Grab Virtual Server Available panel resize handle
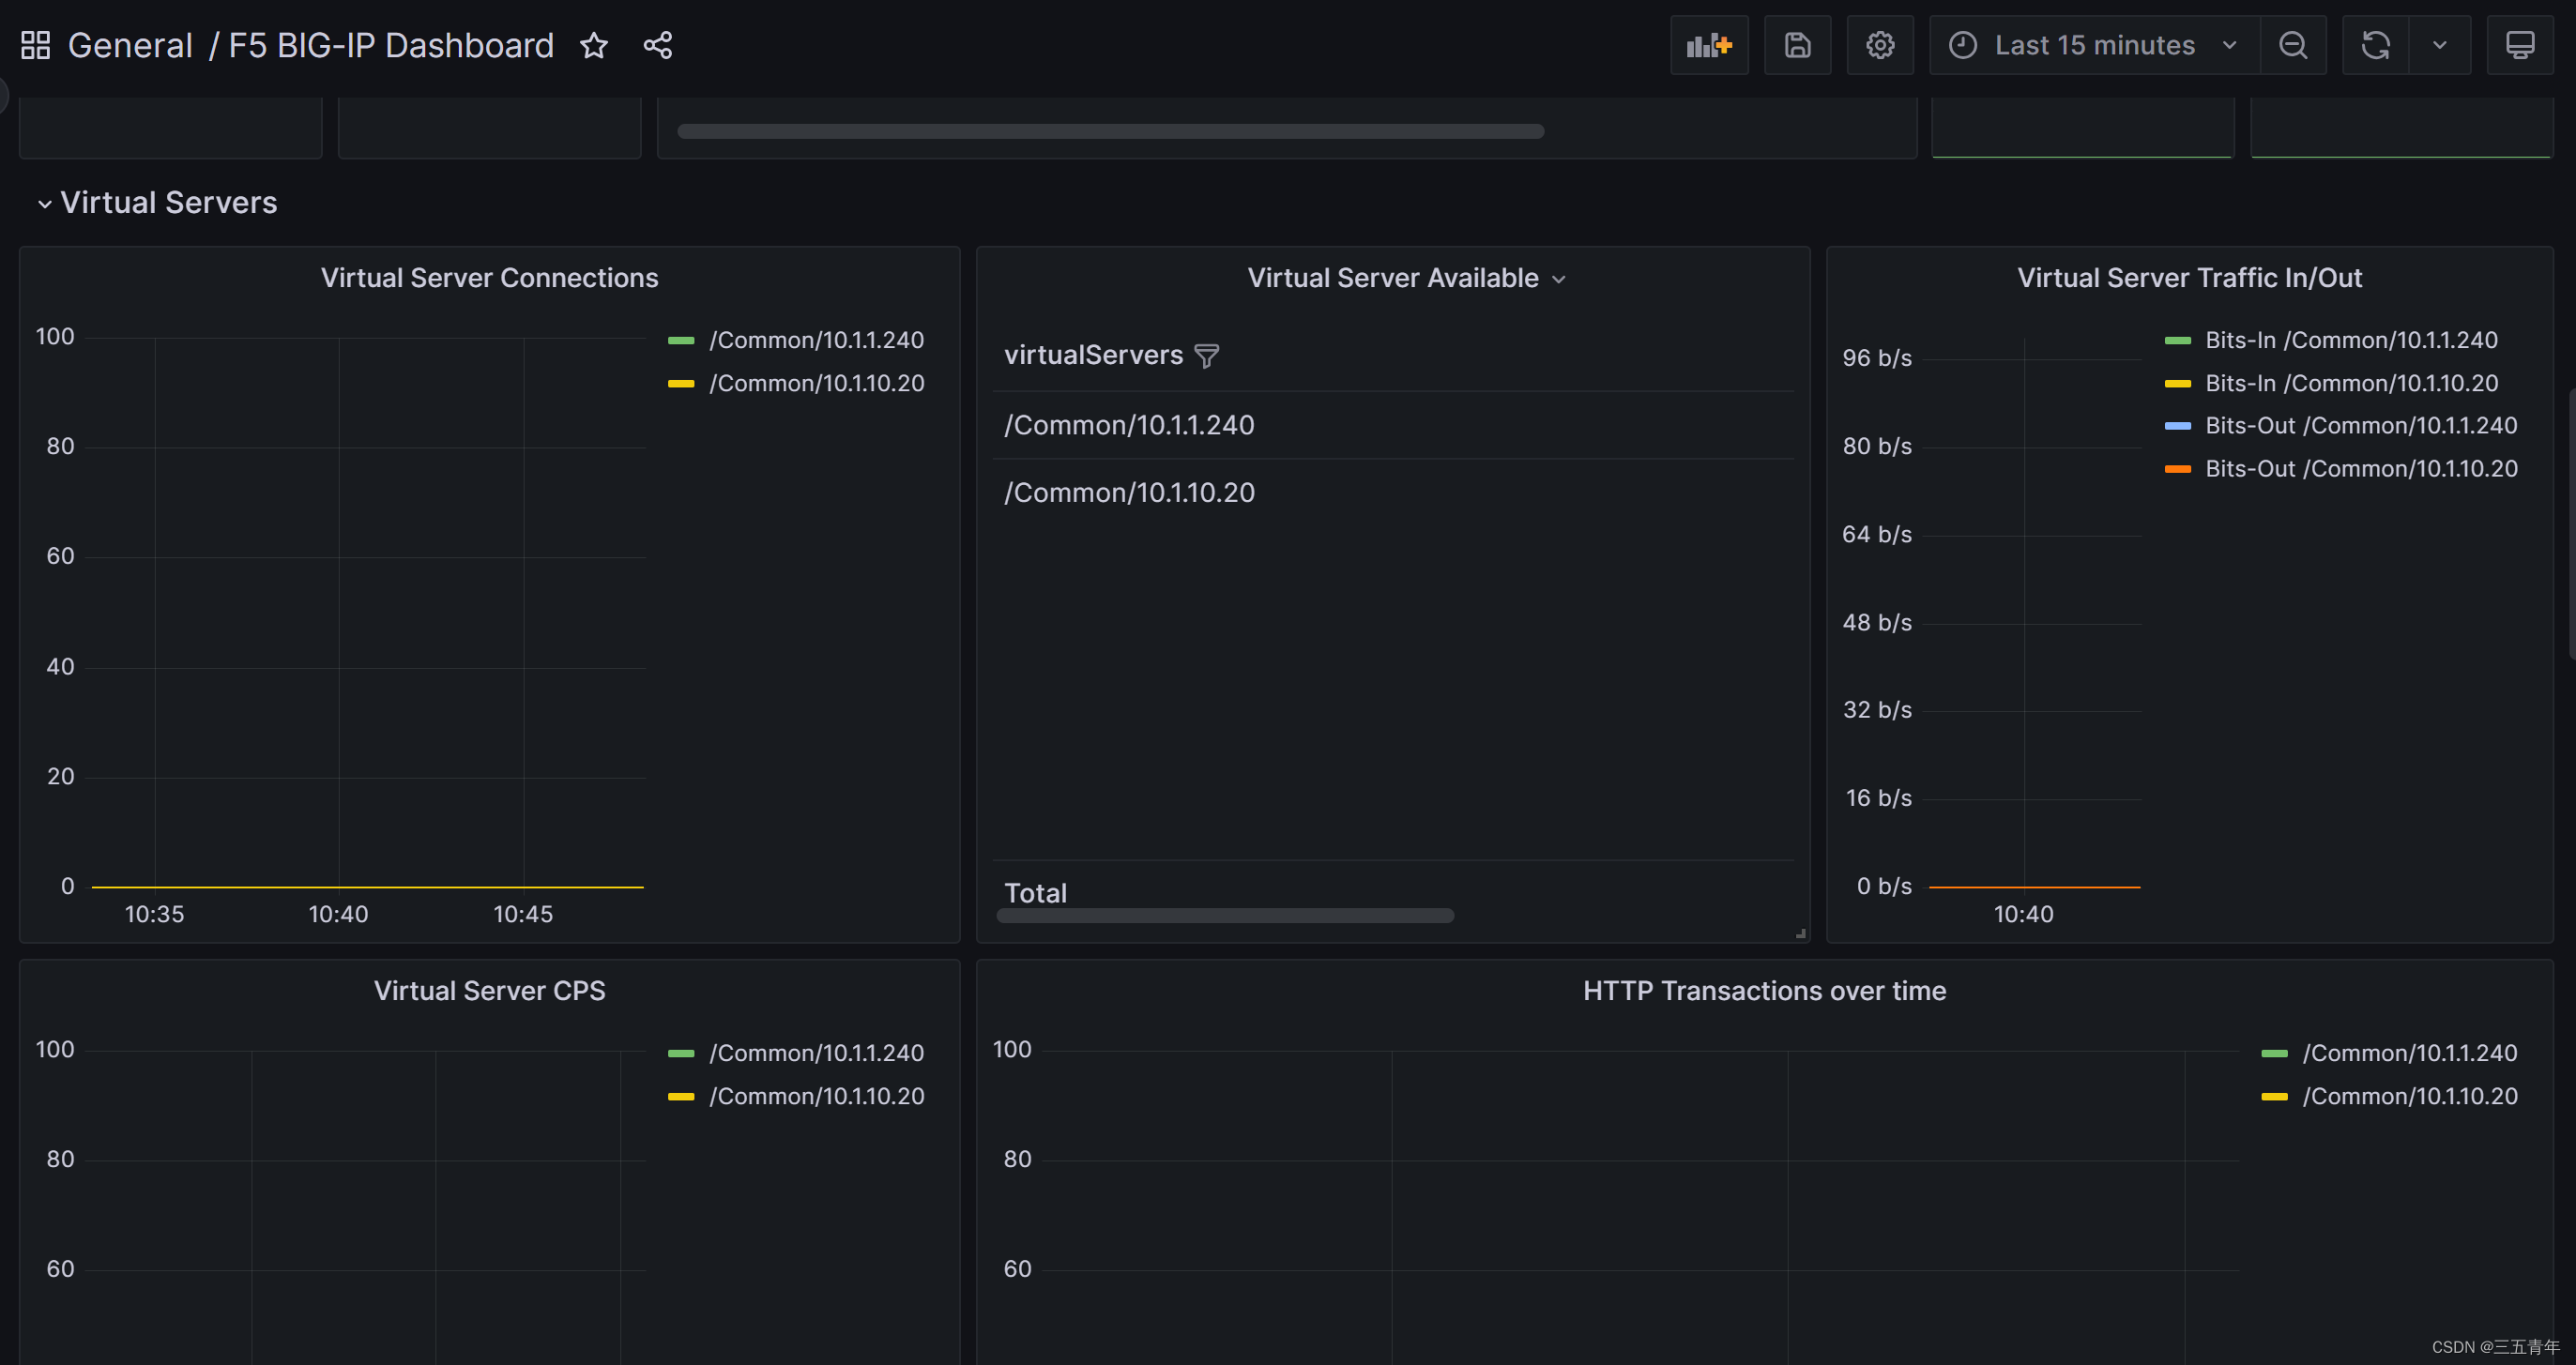The width and height of the screenshot is (2576, 1365). [x=1800, y=933]
